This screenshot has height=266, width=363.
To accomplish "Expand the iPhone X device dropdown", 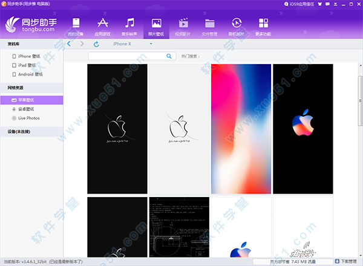I will [131, 44].
